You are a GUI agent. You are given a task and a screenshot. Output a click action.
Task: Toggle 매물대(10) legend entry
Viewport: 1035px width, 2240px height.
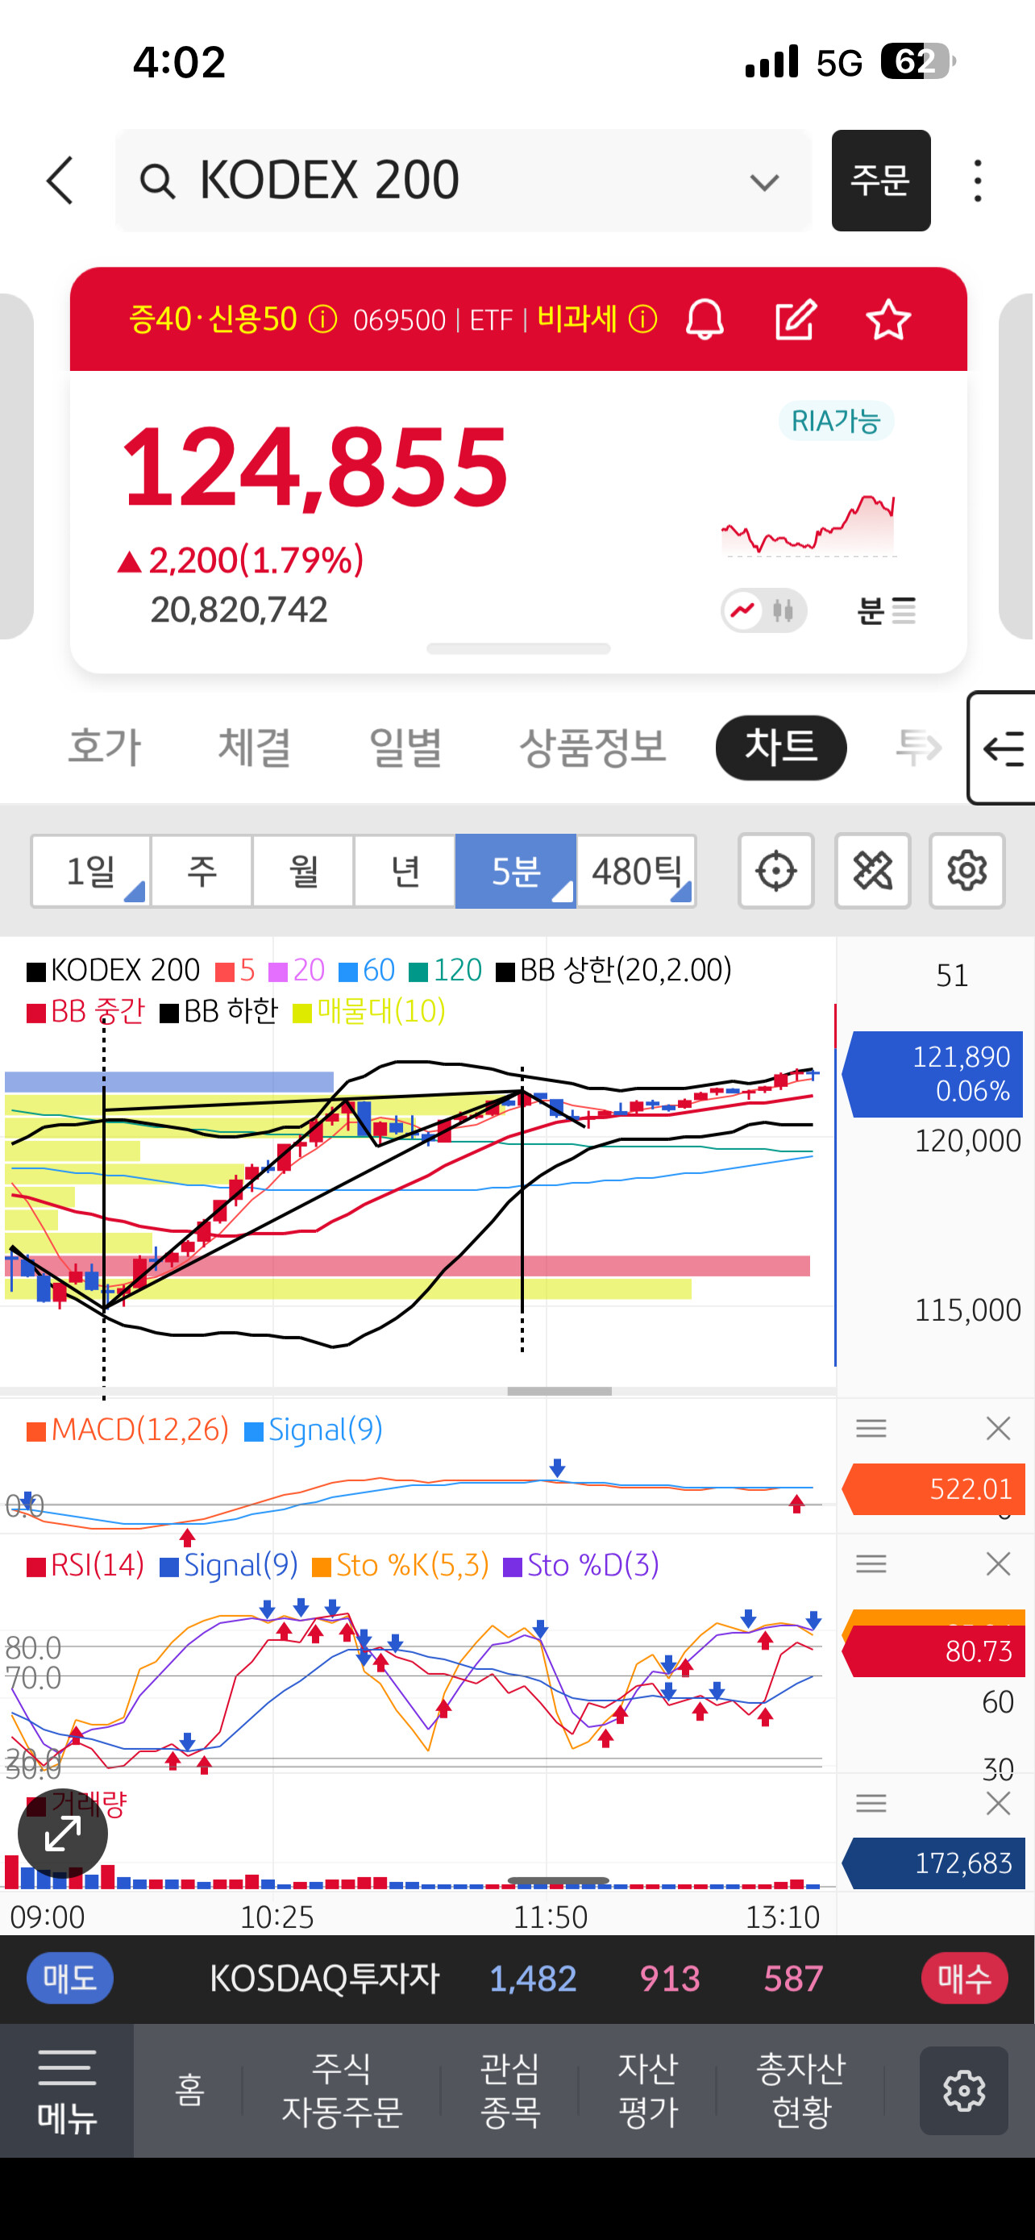coord(369,1011)
